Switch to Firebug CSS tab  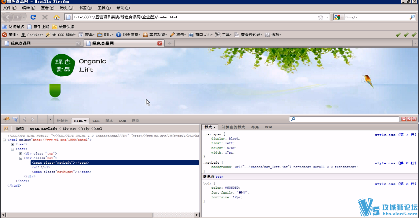[96, 121]
